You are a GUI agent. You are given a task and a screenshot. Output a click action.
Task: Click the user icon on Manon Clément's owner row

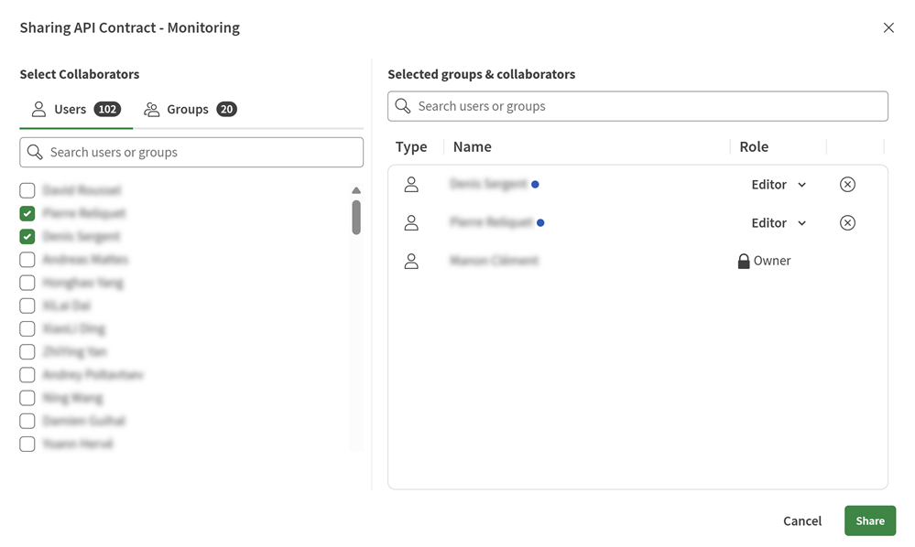click(x=411, y=261)
